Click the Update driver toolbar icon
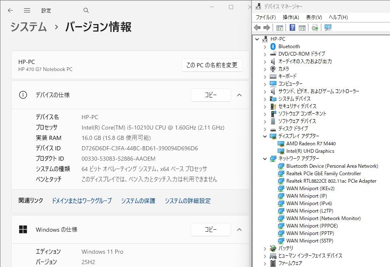Viewport: 390px width, 267px height. [315, 27]
